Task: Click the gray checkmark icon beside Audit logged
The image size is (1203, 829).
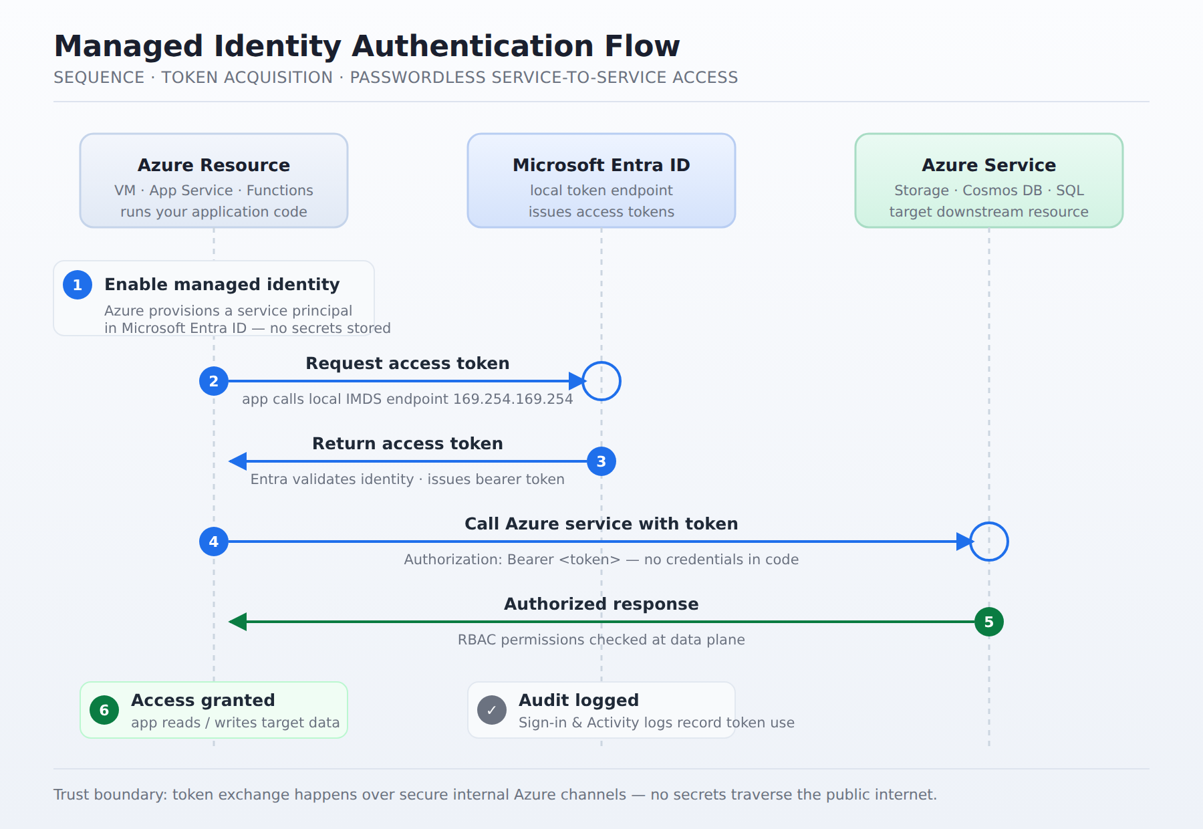Action: click(x=492, y=710)
